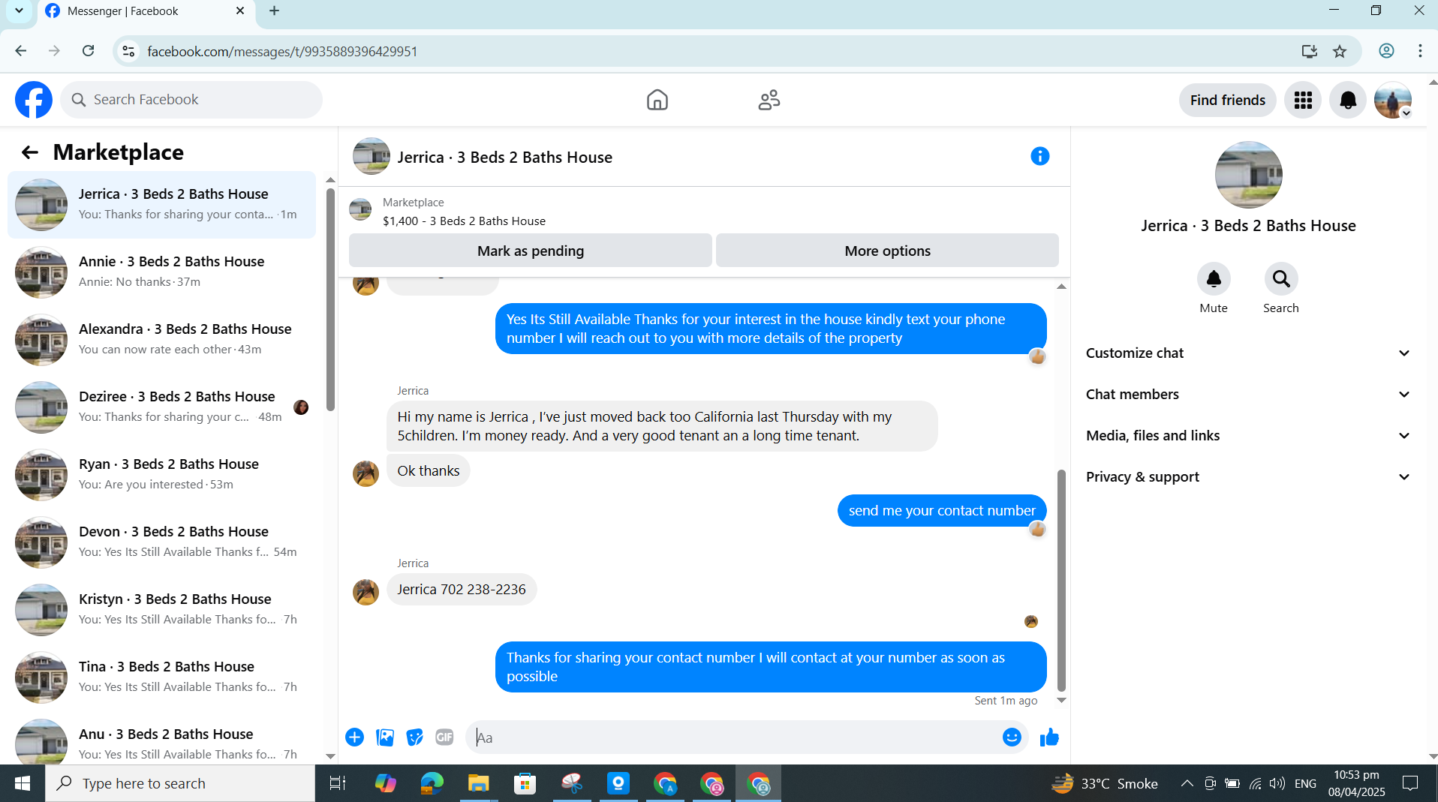Click the Facebook logo icon
This screenshot has width=1438, height=802.
pyautogui.click(x=34, y=100)
